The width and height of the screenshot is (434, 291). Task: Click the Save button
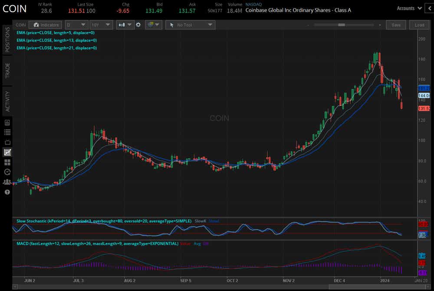[396, 25]
